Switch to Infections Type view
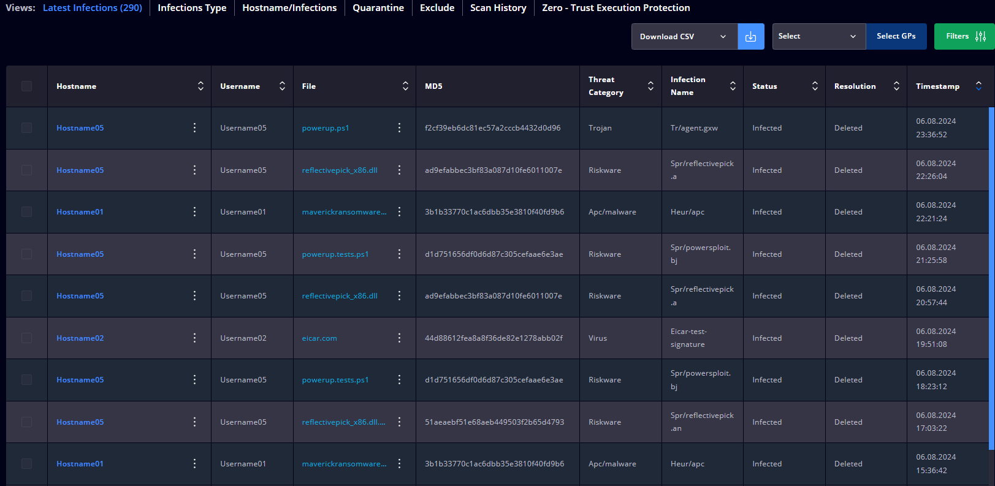Screen dimensions: 995x486 192,8
